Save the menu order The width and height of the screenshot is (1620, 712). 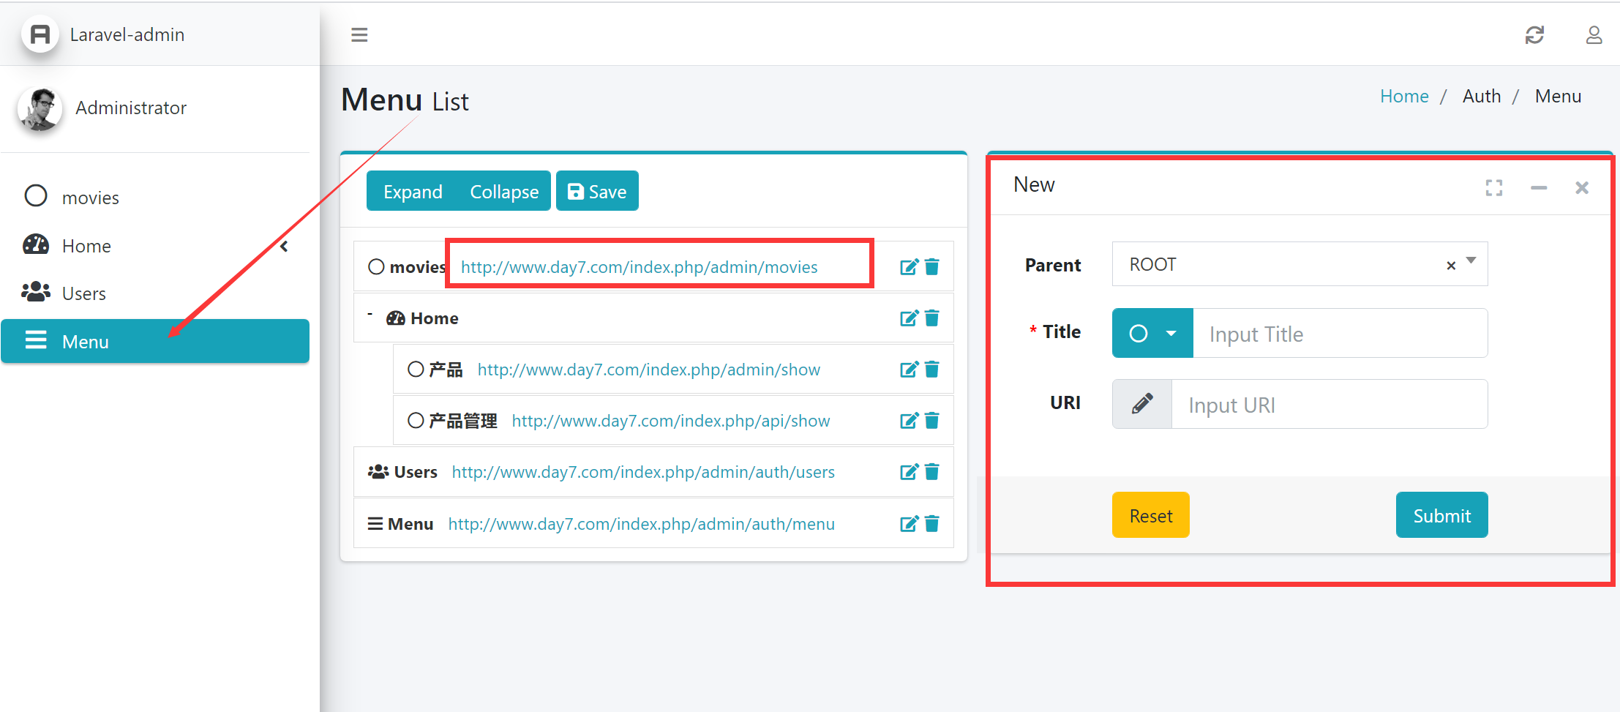597,191
